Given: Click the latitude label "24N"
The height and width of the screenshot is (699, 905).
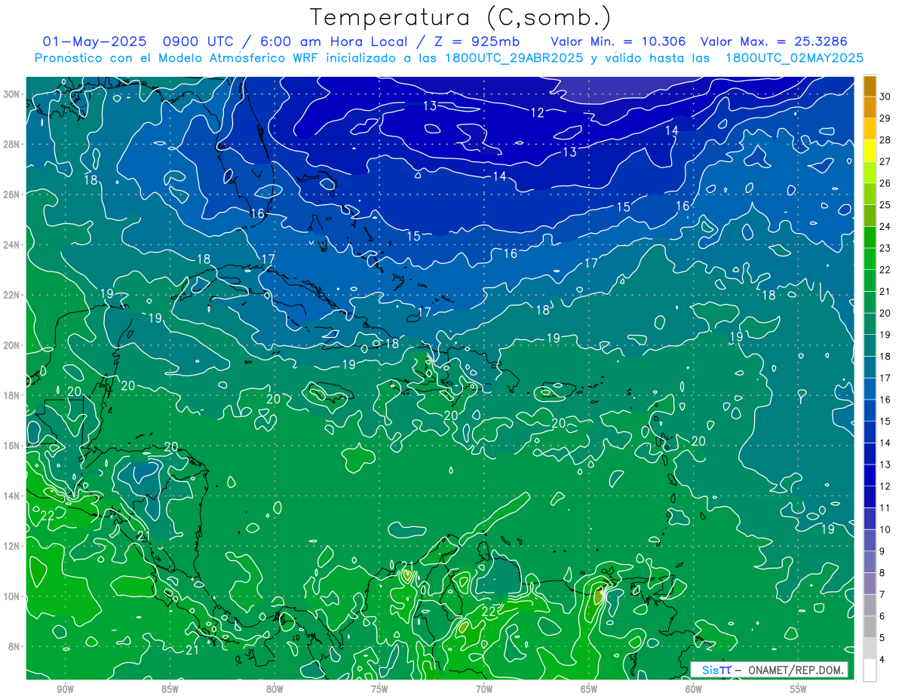Looking at the screenshot, I should tap(12, 244).
